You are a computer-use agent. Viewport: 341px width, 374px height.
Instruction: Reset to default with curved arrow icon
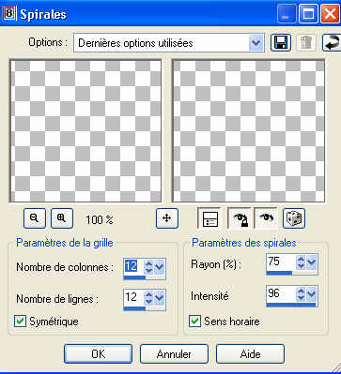click(x=332, y=42)
